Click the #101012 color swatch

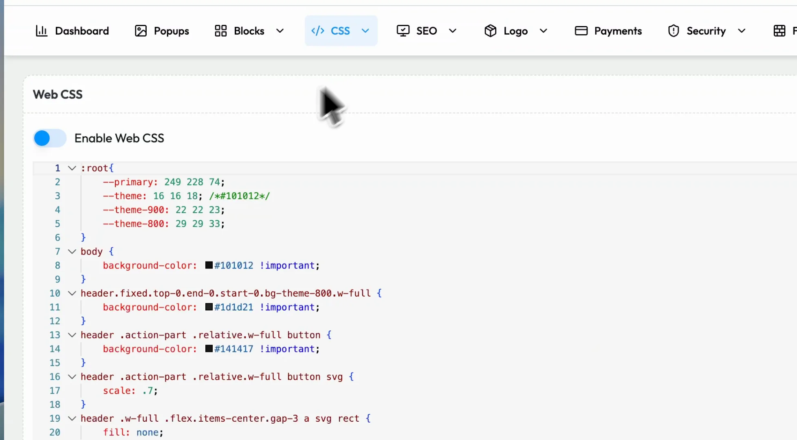point(209,265)
